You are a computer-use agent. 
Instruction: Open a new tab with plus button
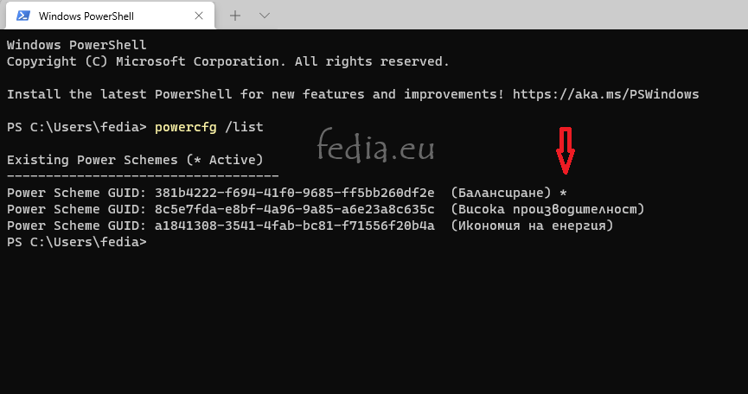(x=234, y=16)
